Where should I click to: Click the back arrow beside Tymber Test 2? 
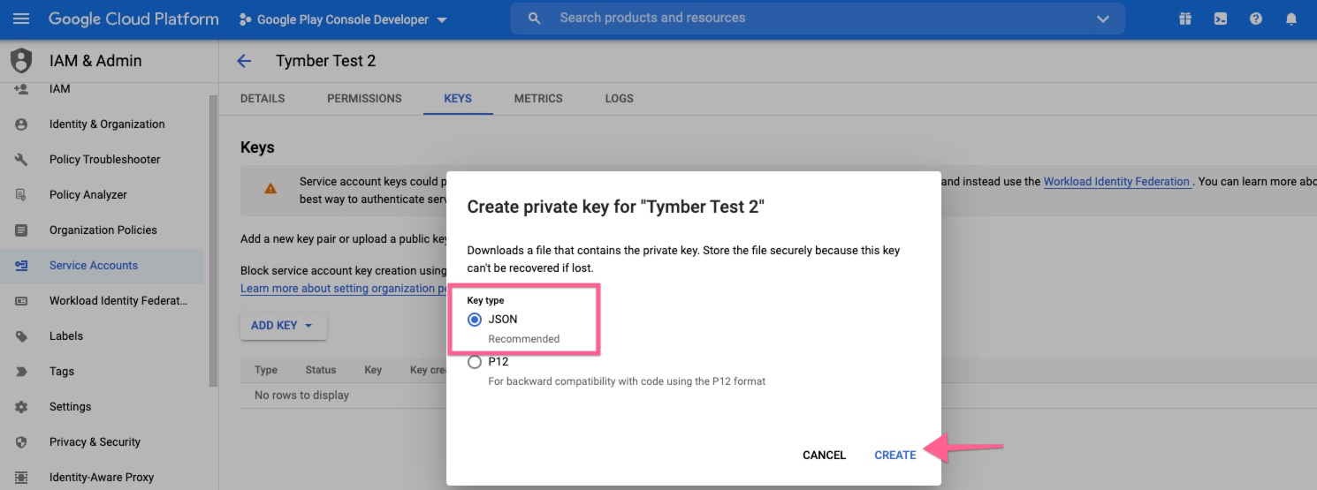pos(244,61)
